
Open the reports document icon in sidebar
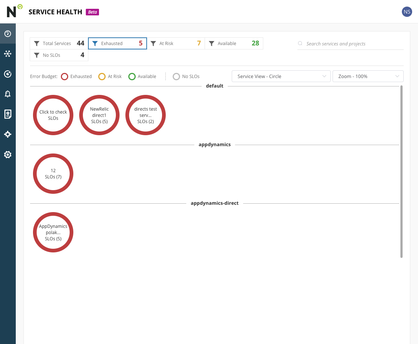click(x=8, y=114)
